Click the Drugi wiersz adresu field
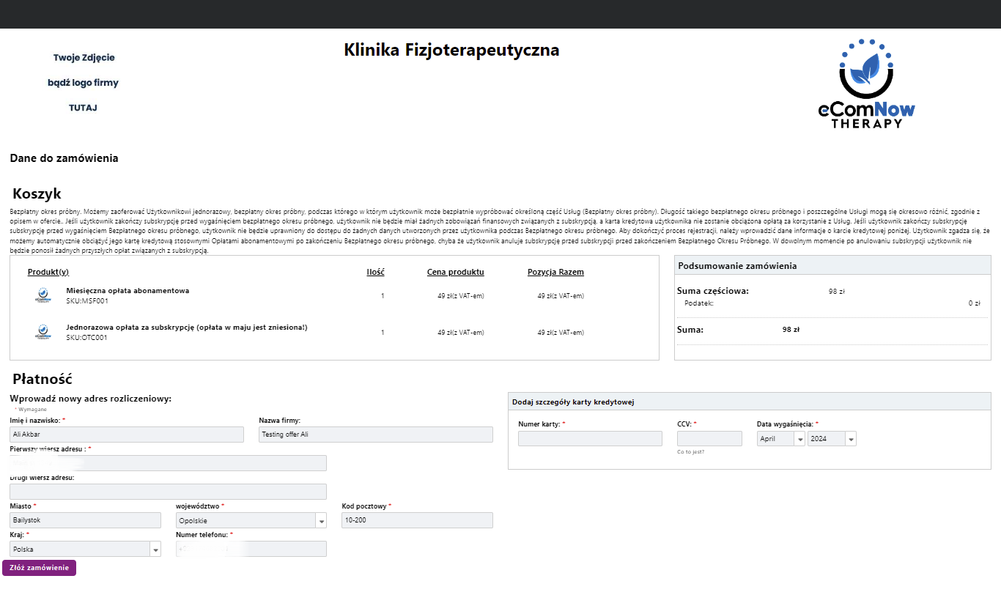Image resolution: width=1001 pixels, height=595 pixels. (x=167, y=491)
